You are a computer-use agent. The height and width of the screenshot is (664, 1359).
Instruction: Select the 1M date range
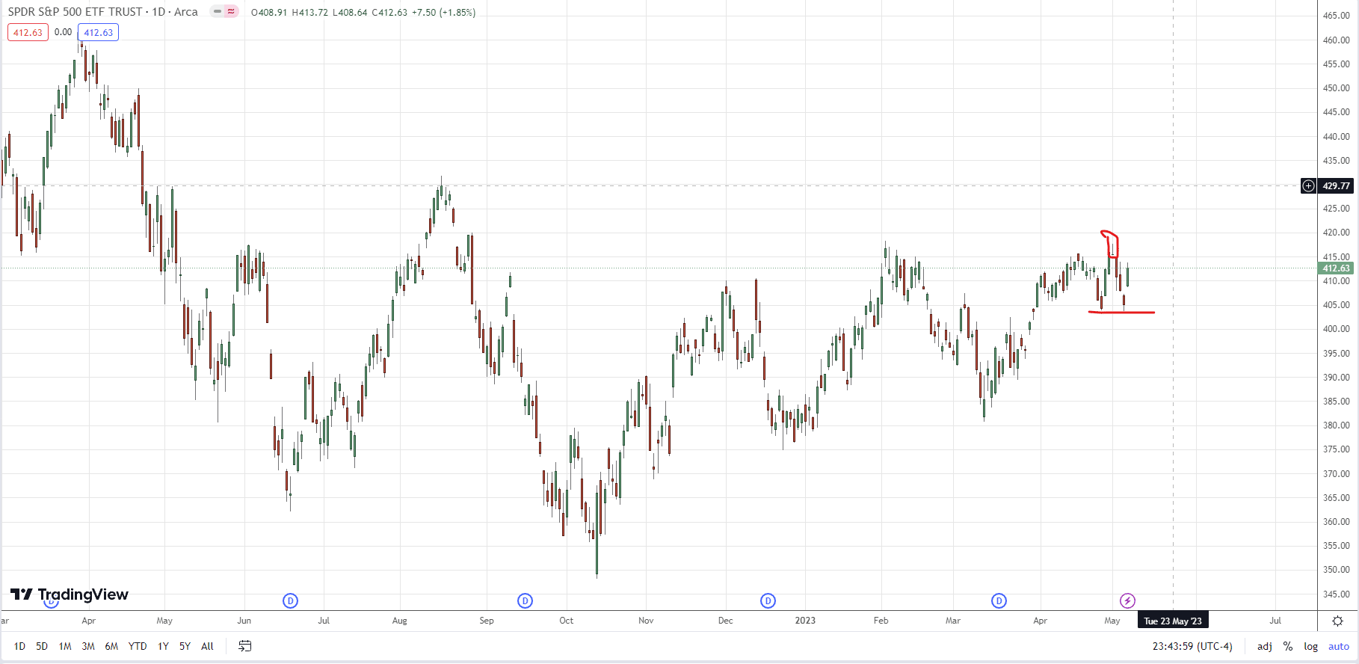pyautogui.click(x=65, y=646)
